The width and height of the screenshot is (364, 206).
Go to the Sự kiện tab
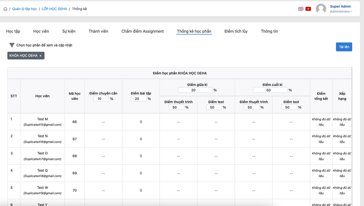point(69,31)
